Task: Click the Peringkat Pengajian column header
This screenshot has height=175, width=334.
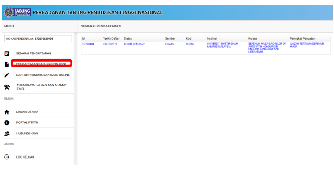Action: (302, 39)
